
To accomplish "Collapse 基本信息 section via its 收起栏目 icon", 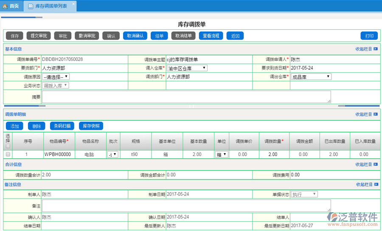I will tap(376, 49).
